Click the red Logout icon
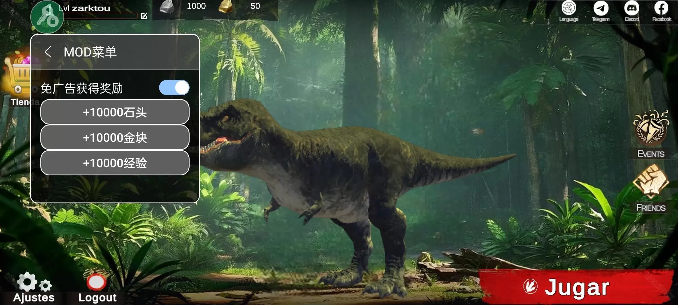The height and width of the screenshot is (305, 678). [x=97, y=282]
